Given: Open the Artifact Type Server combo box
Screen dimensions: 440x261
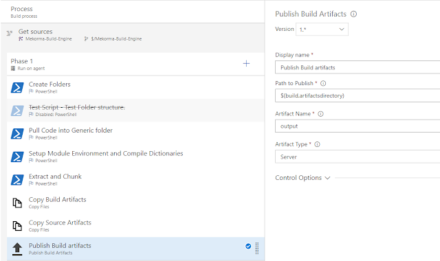Looking at the screenshot, I should [357, 157].
